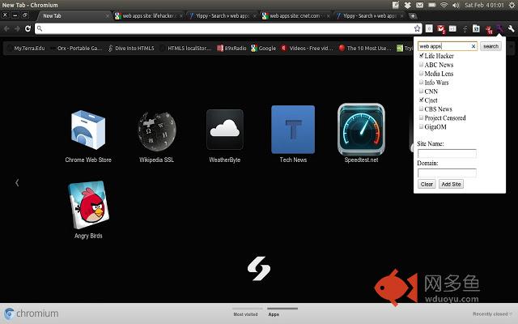
Task: Check the Project Censored checkbox
Action: (x=421, y=117)
